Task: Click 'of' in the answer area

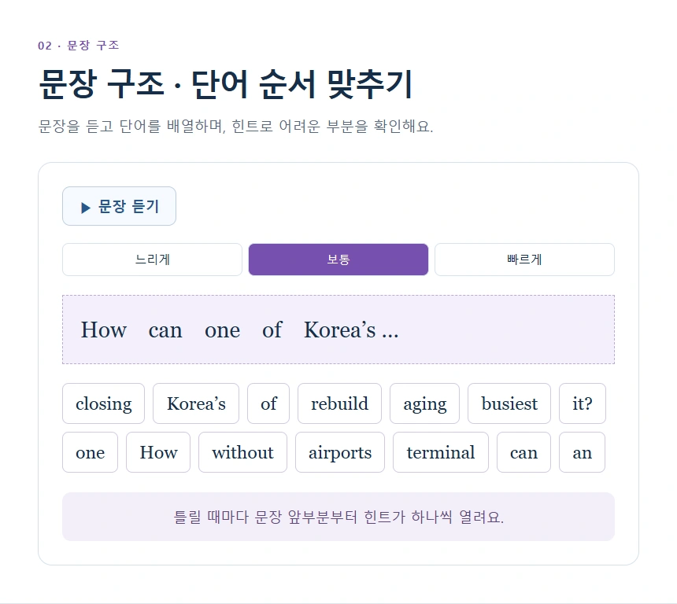Action: pos(272,330)
